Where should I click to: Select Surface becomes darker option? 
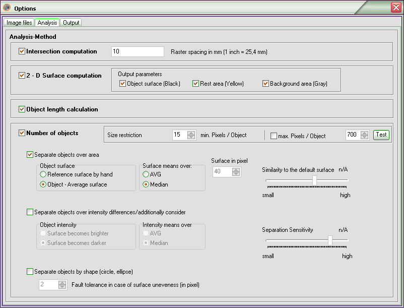pyautogui.click(x=43, y=243)
